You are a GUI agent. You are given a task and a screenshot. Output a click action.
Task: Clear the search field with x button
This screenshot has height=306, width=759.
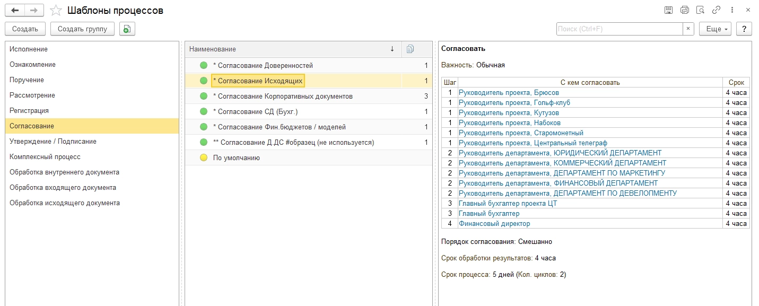(688, 29)
